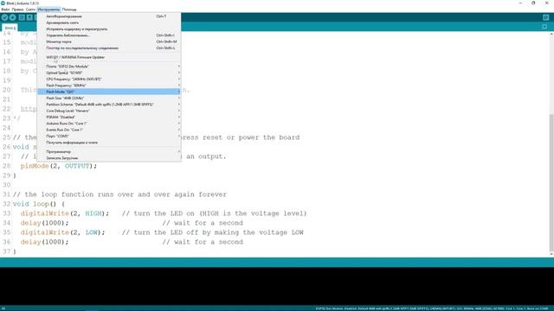Select Исправить кодировку и перезагрузить

click(x=109, y=29)
